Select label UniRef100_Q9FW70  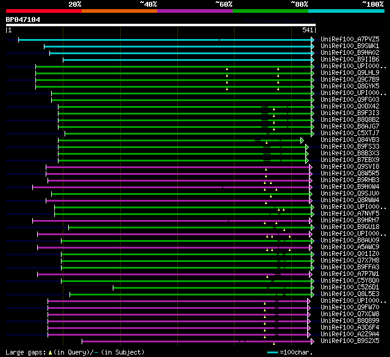350,308
